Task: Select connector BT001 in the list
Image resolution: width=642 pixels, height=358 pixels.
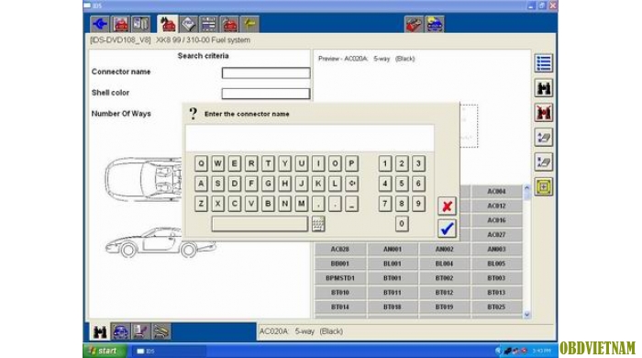Action: [393, 278]
